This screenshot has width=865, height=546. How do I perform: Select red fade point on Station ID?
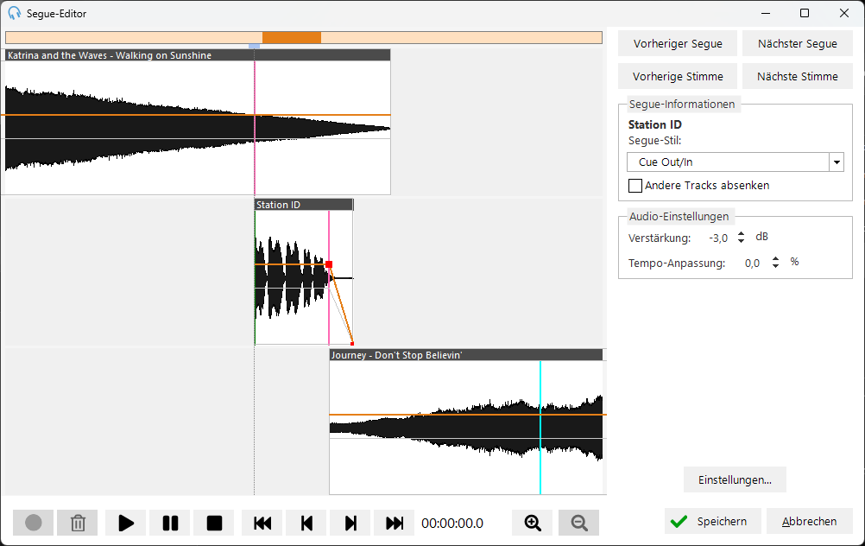(329, 264)
